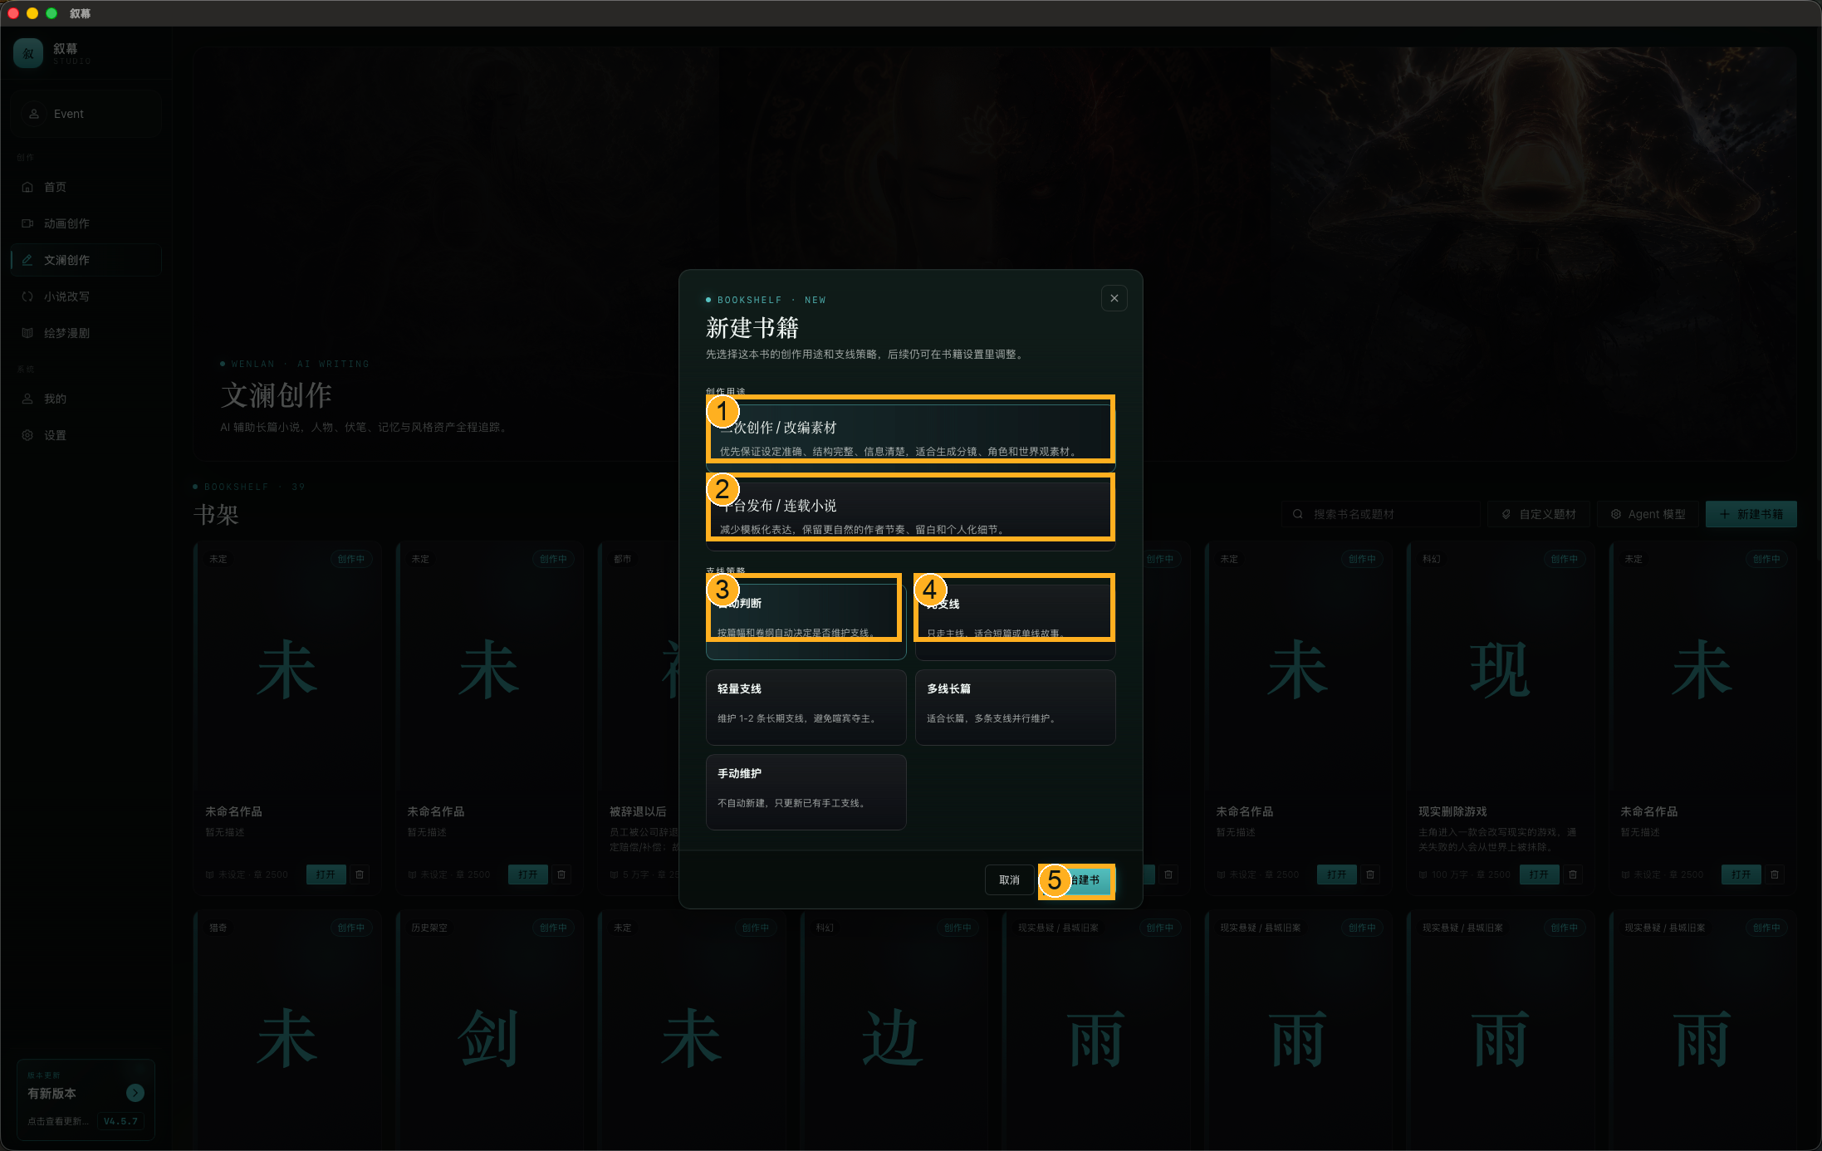The image size is (1822, 1151).
Task: Open Agent 模型 settings in bookshelf toolbar
Action: (x=1648, y=514)
